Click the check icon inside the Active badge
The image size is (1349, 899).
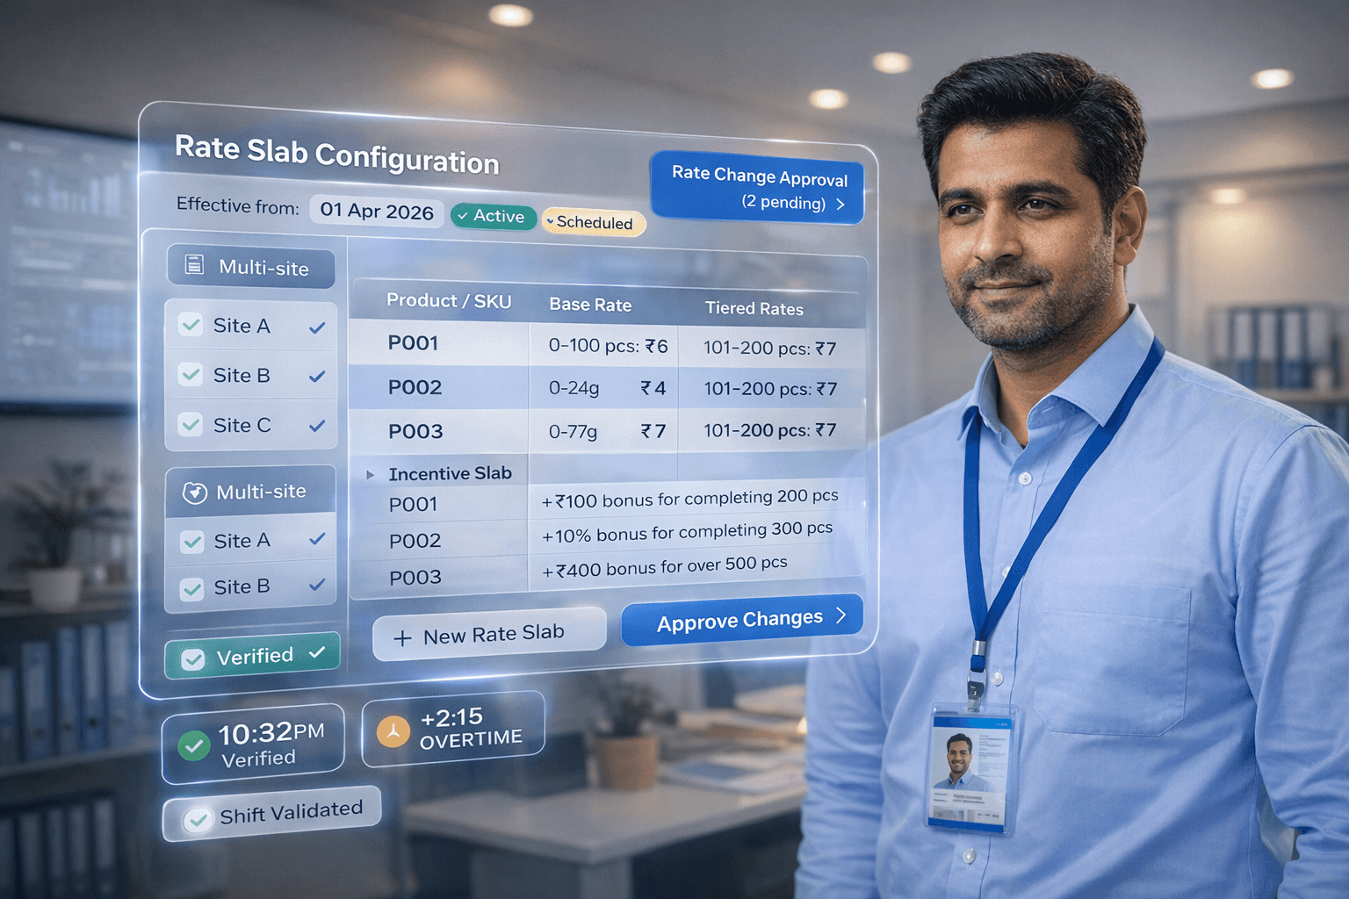464,216
